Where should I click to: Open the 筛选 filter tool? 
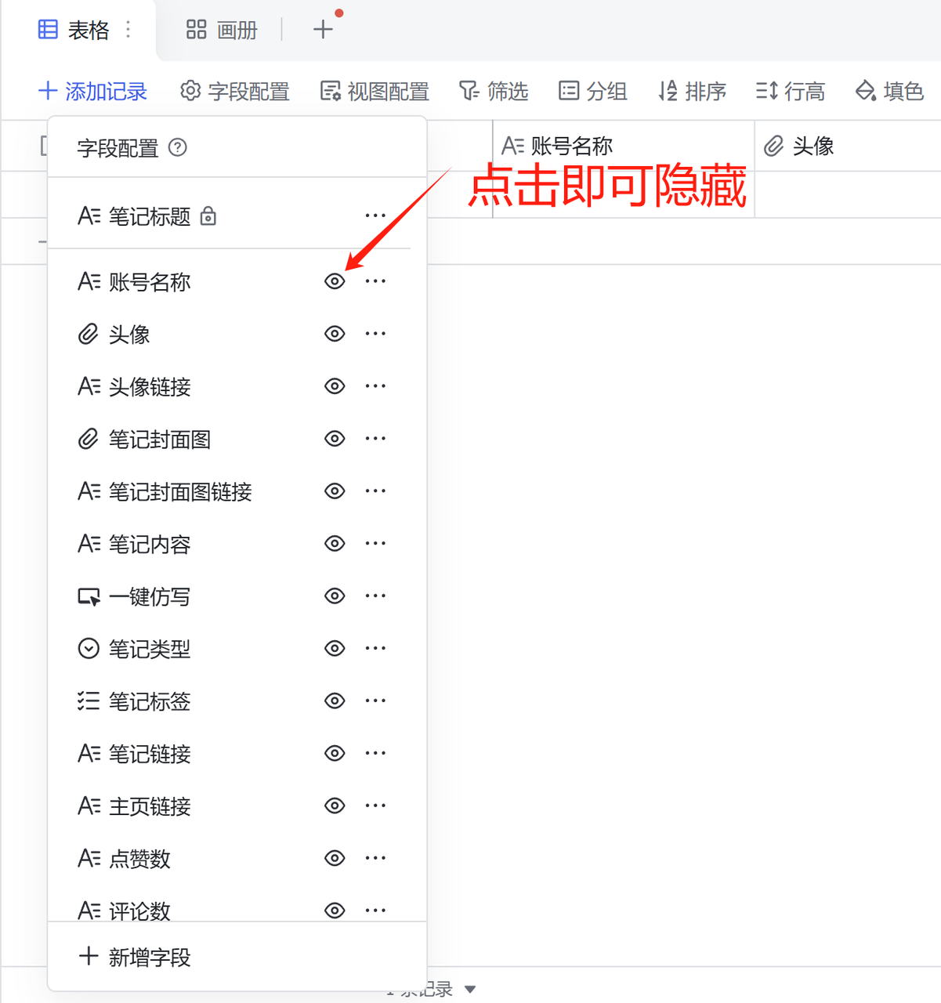click(494, 91)
